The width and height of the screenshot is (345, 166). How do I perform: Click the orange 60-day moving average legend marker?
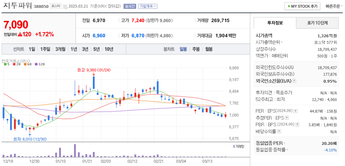pyautogui.click(x=25, y=64)
